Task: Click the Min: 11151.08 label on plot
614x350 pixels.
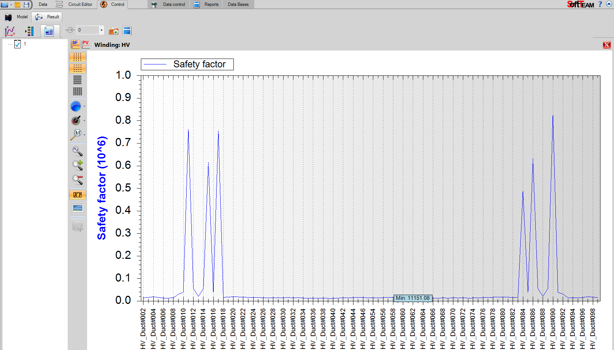Action: (413, 298)
